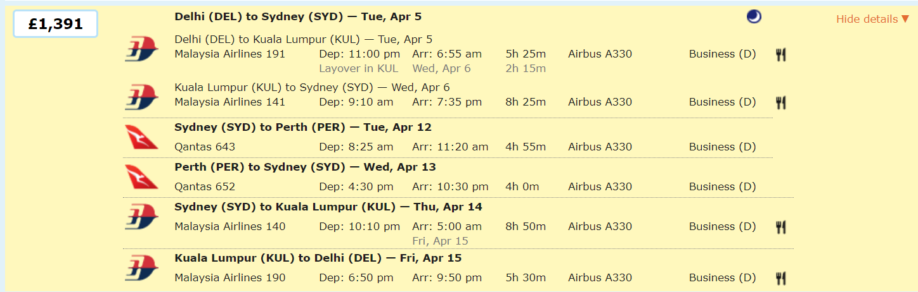
Task: Click Kuala Lumpur (KUL) to Delhi heading
Action: click(318, 258)
